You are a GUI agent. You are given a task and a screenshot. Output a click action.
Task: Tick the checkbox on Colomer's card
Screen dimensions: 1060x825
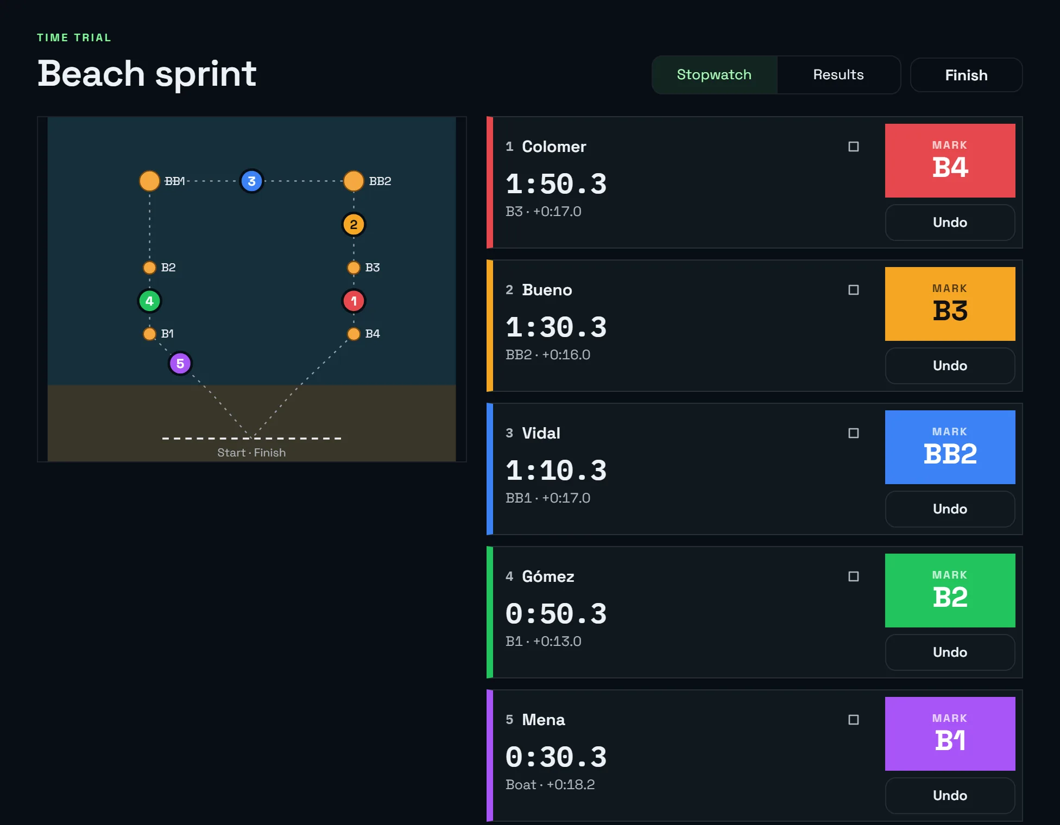coord(854,147)
